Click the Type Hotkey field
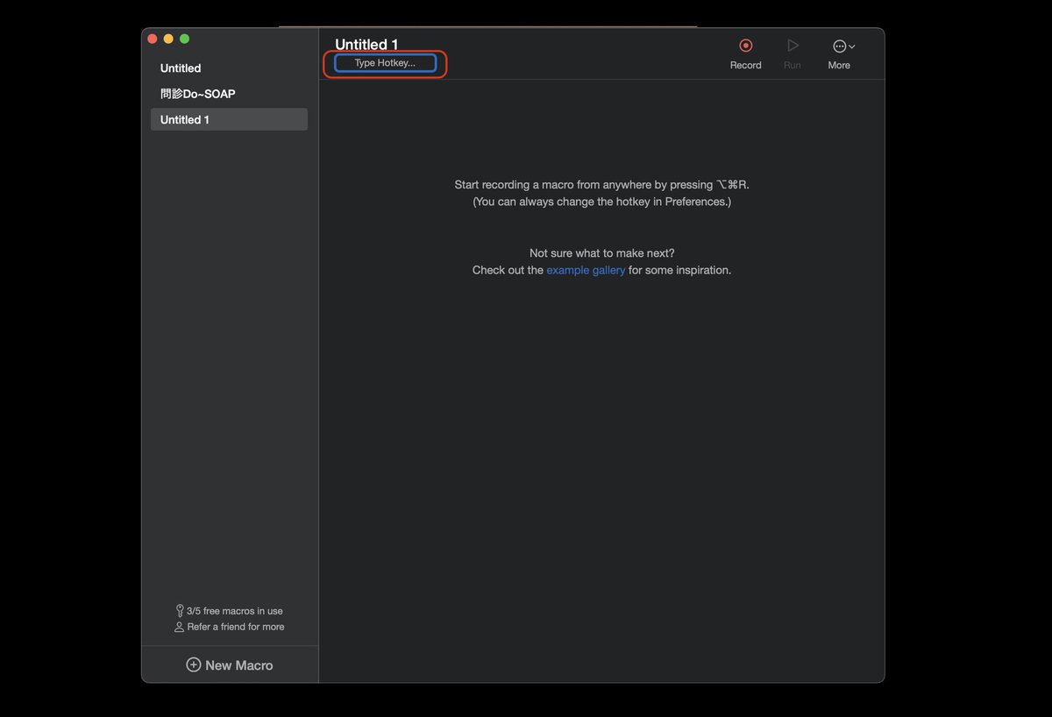Viewport: 1052px width, 717px height. pyautogui.click(x=385, y=63)
